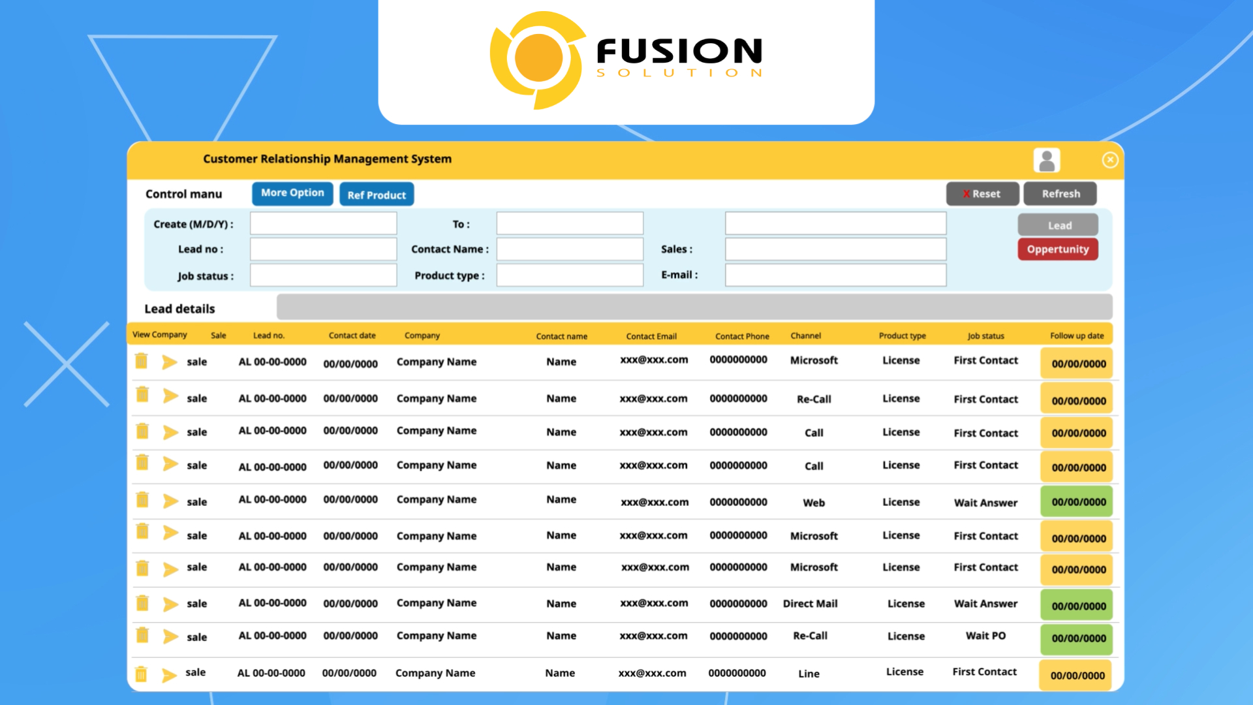Click Re-Call channel in Wait PO row

click(x=810, y=636)
